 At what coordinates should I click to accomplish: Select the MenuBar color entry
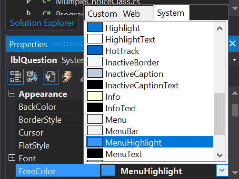[x=150, y=131]
